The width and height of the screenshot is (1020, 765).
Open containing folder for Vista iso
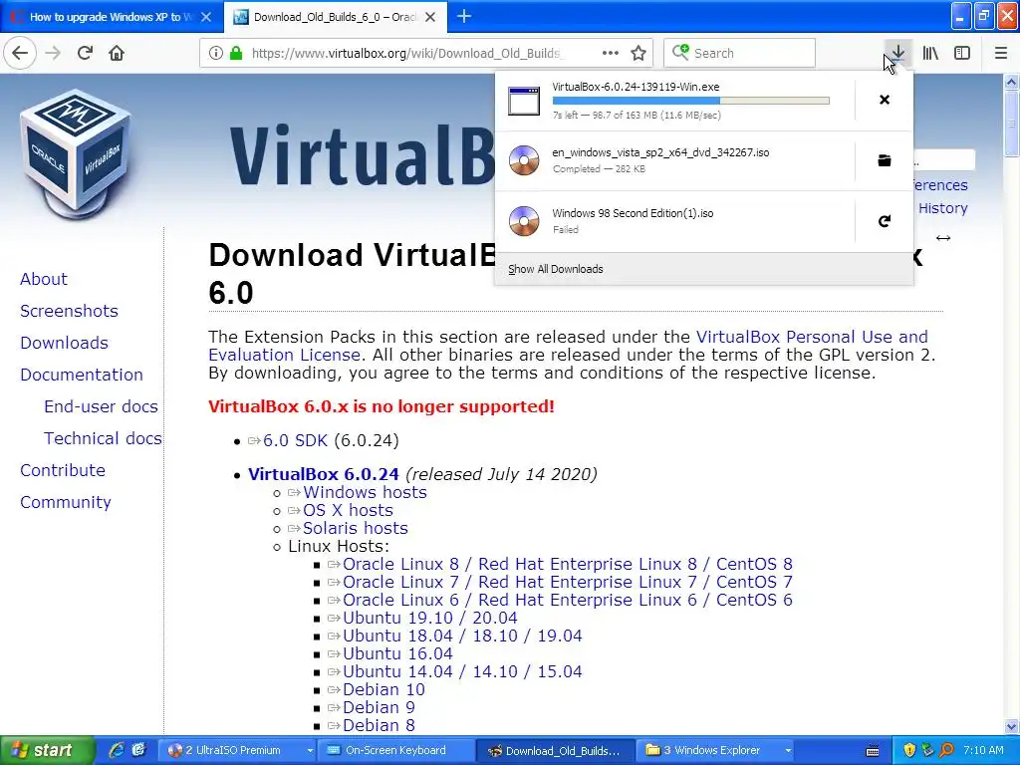(x=885, y=160)
